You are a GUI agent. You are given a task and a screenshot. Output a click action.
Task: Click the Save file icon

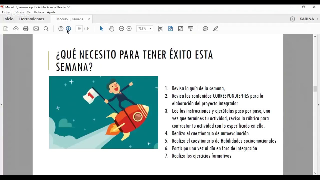coord(6,29)
